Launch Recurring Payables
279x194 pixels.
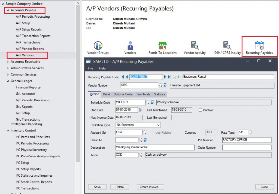coord(259,46)
